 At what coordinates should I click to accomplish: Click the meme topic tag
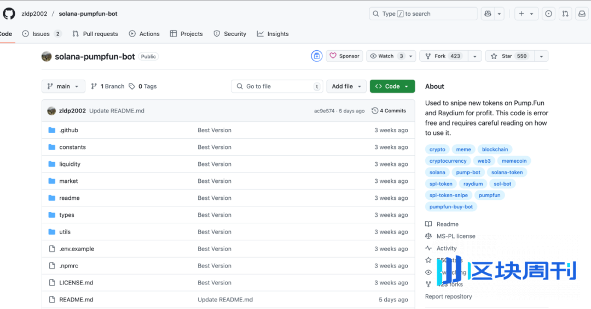[463, 149]
